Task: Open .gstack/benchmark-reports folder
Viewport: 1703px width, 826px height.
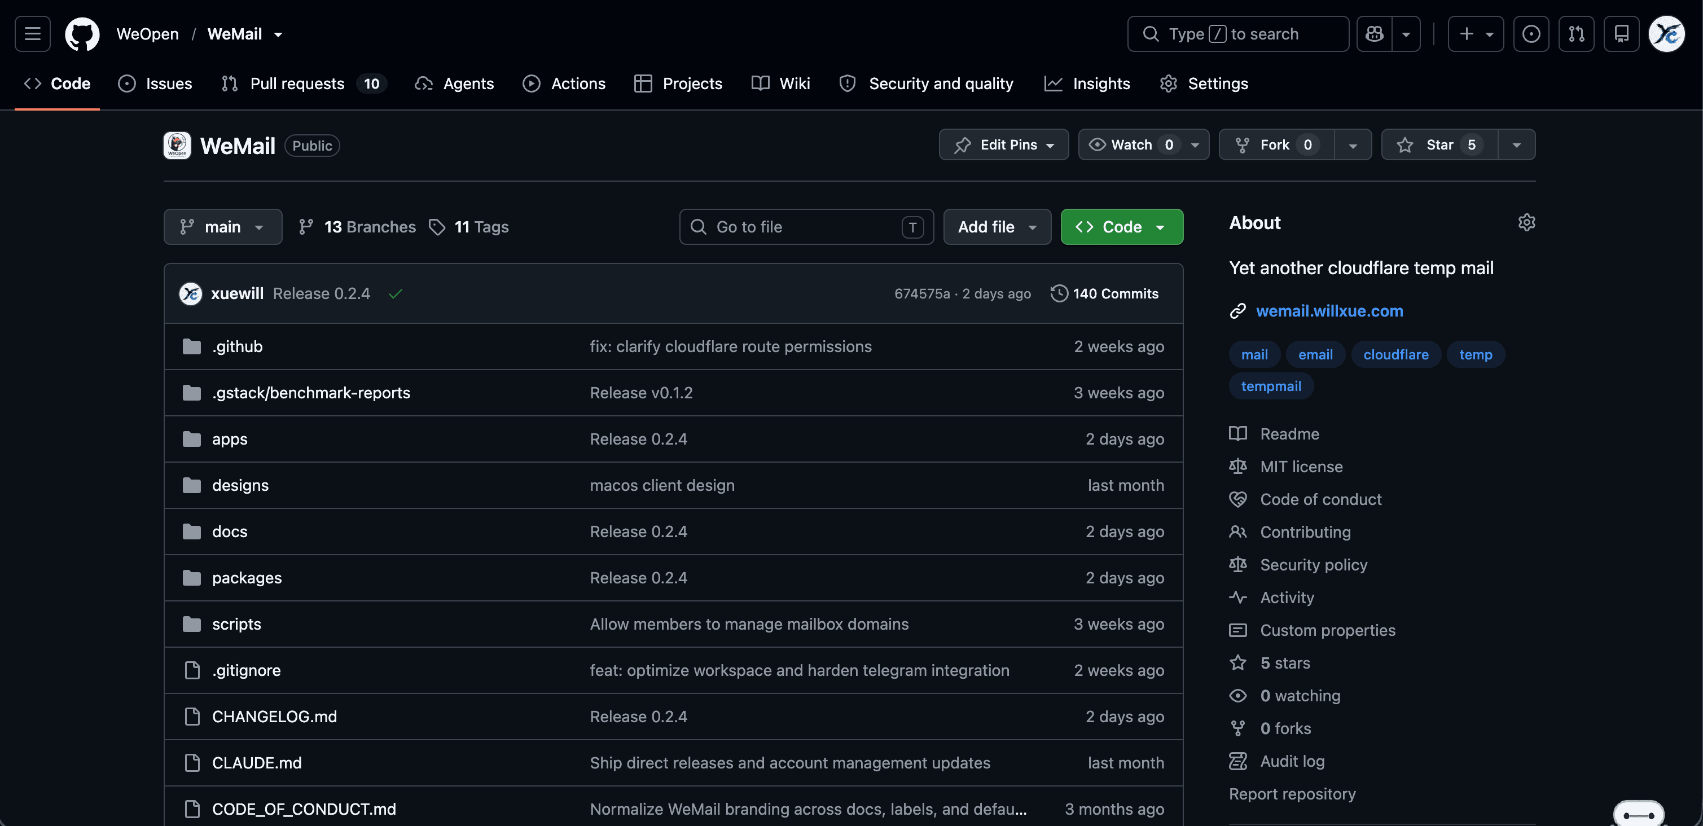Action: pos(311,393)
